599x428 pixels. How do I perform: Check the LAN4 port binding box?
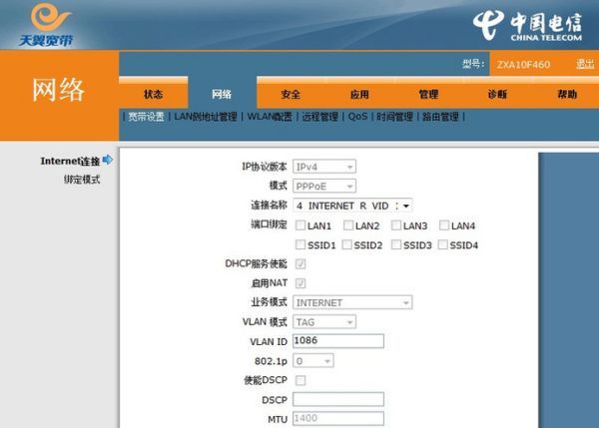point(444,225)
